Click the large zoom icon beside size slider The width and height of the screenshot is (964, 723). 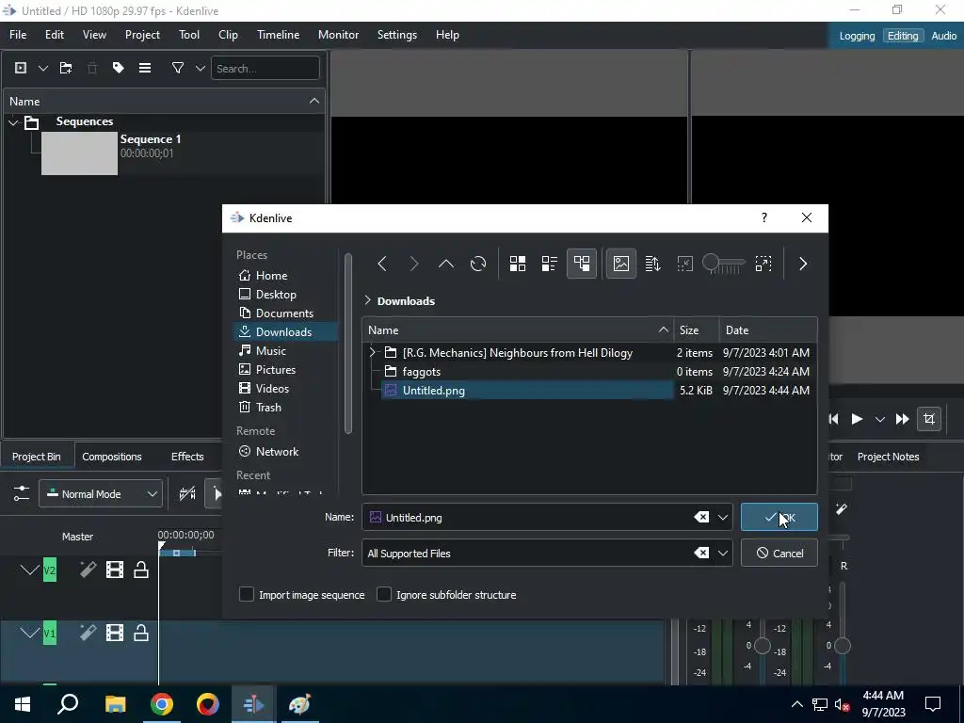pos(763,264)
